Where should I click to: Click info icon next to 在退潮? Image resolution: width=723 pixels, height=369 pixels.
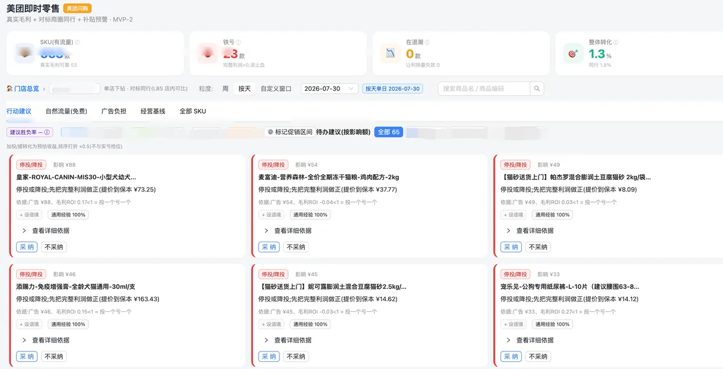(x=428, y=43)
